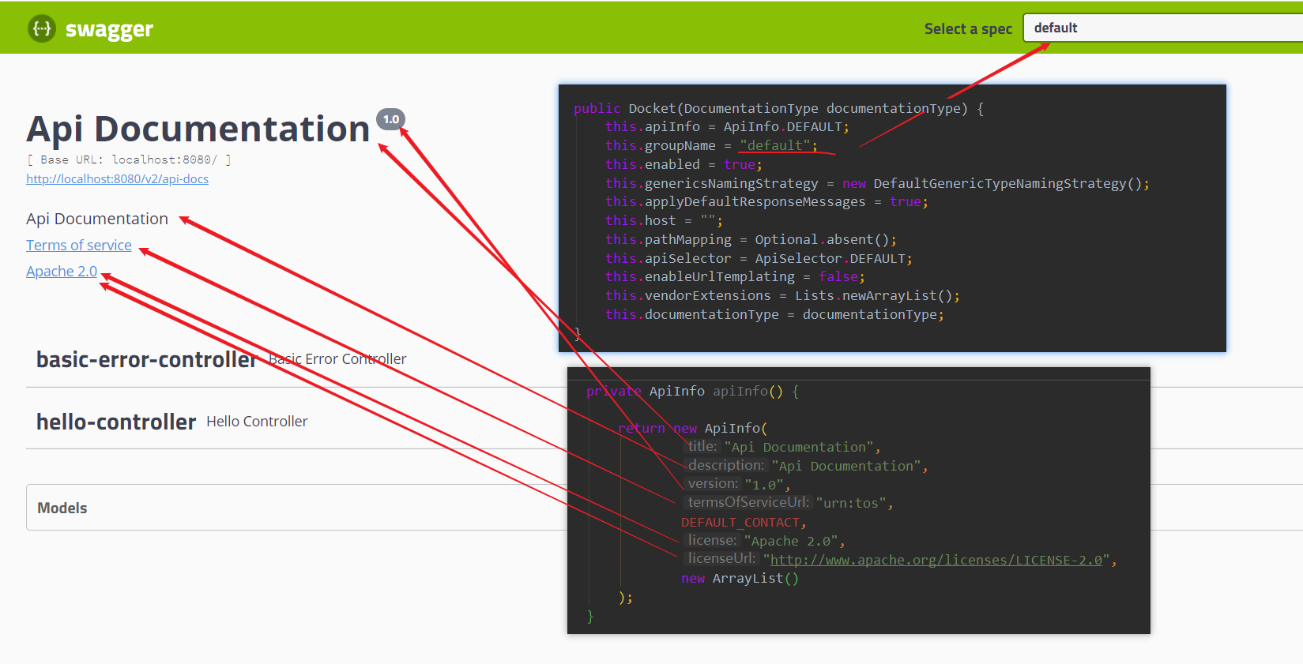The width and height of the screenshot is (1303, 664).
Task: Click the title "Api Documentation" code line
Action: 782,447
